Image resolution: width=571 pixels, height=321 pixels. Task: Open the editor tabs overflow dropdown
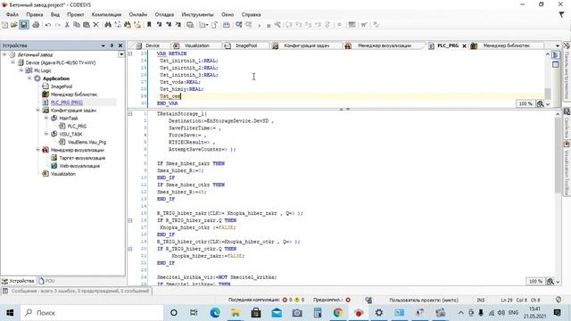pos(557,45)
